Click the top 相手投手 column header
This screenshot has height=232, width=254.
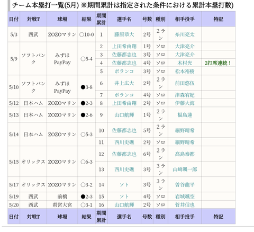coord(185,19)
